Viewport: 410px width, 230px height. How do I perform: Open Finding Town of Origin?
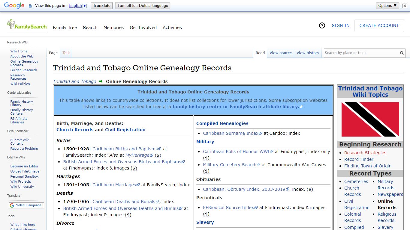tap(368, 166)
